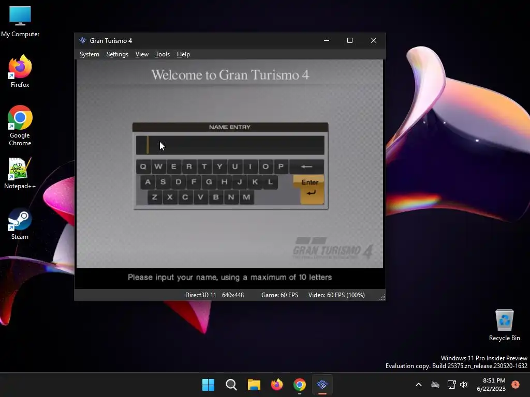Select the V key
Image resolution: width=530 pixels, height=397 pixels.
tap(200, 197)
